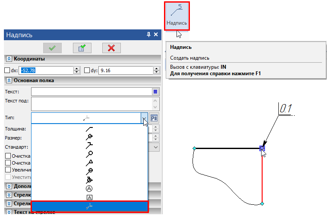Image resolution: width=328 pixels, height=216 pixels.
Task: Click the paragraph icon next to Тип
Action: 155,118
